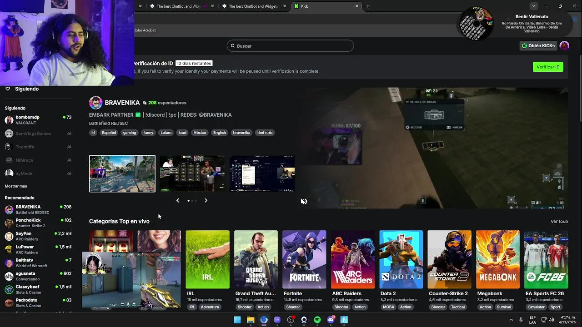This screenshot has height=327, width=582.
Task: Expand followed list with Mostrar más
Action: pyautogui.click(x=16, y=186)
